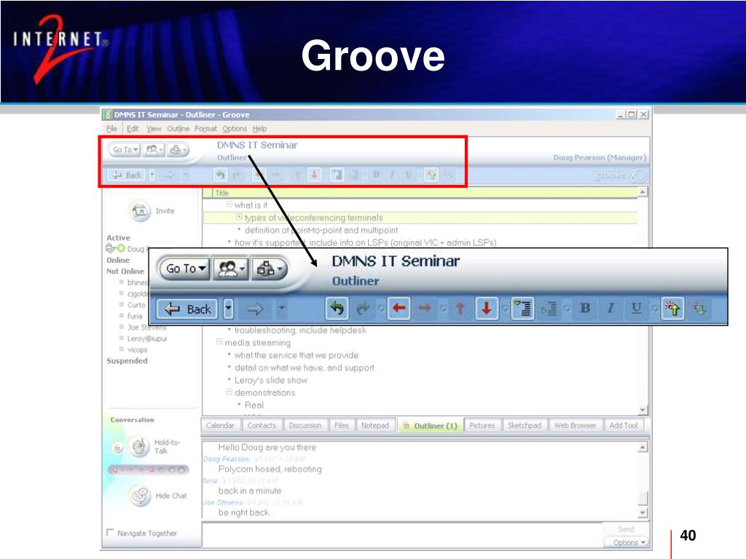Select member "Leroy@iupui" in Not Online list

click(146, 338)
